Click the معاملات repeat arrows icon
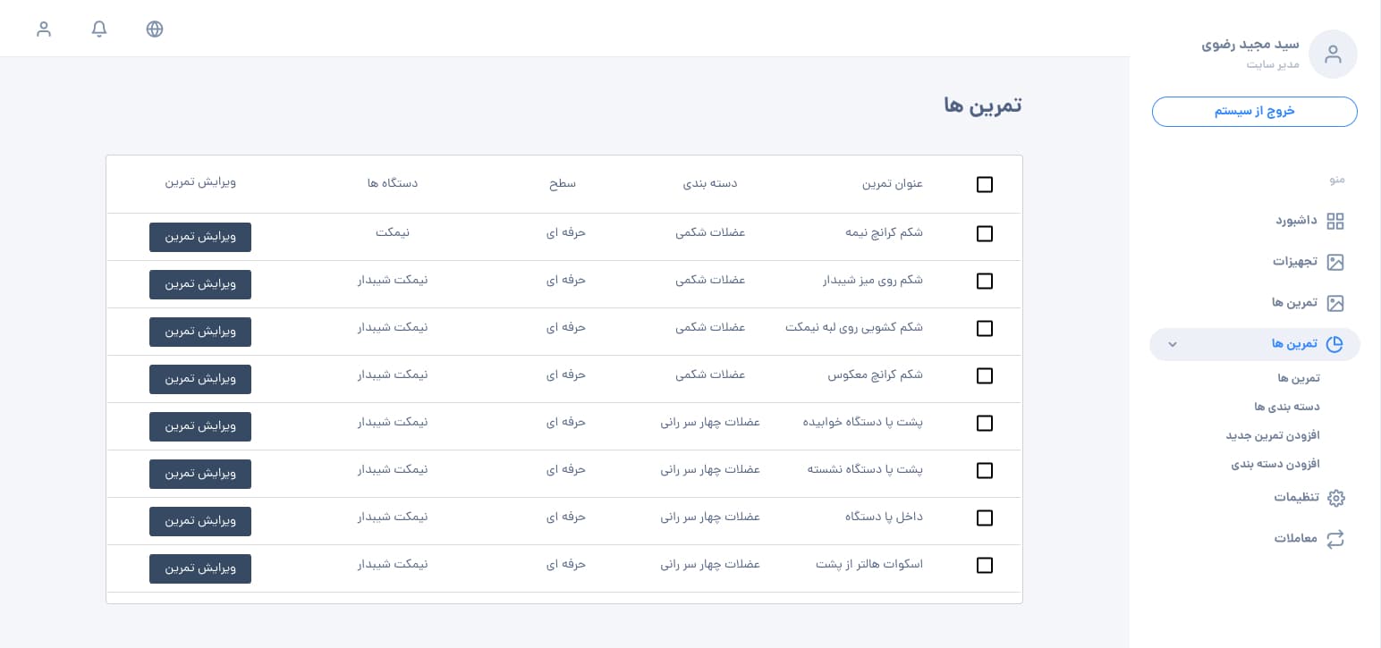The height and width of the screenshot is (648, 1381). (x=1335, y=539)
